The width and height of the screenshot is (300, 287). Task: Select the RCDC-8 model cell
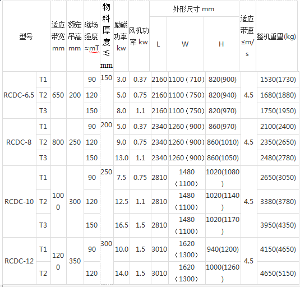click(x=19, y=142)
